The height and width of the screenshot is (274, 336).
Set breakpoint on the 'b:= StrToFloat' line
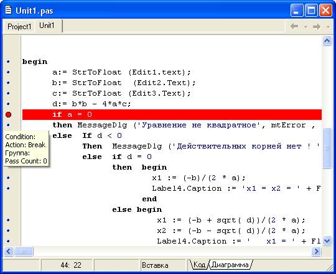point(8,83)
